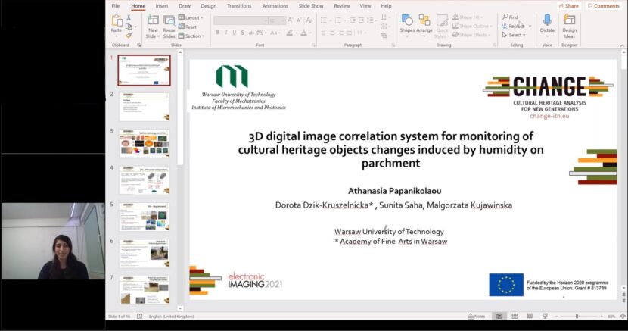The width and height of the screenshot is (628, 331).
Task: Click the Find tool
Action: [511, 17]
